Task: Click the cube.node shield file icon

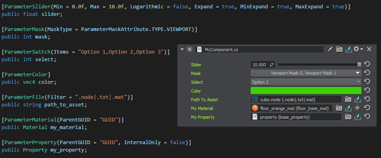Action: coord(255,99)
